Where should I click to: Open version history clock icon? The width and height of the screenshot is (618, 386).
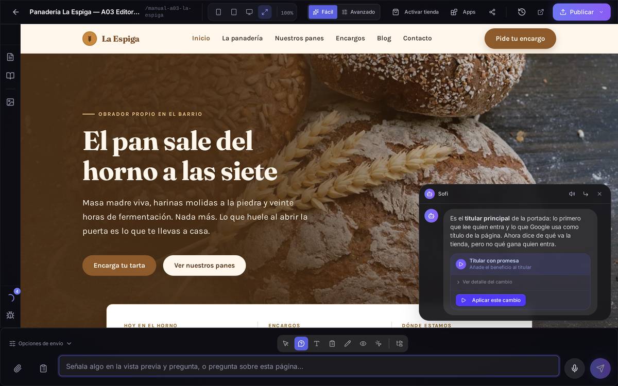pos(522,12)
